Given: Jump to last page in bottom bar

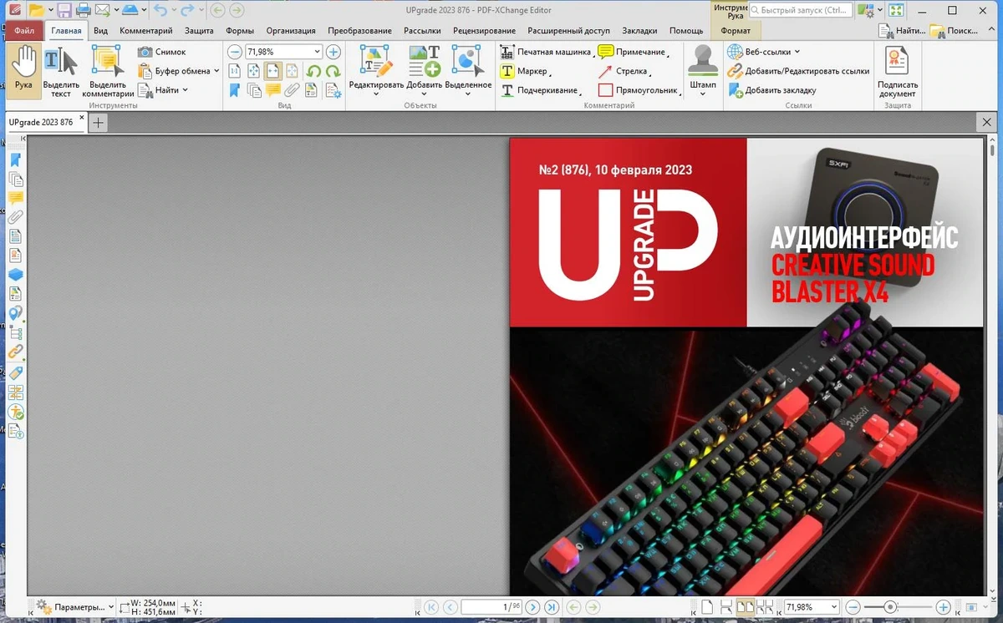Looking at the screenshot, I should [x=550, y=607].
